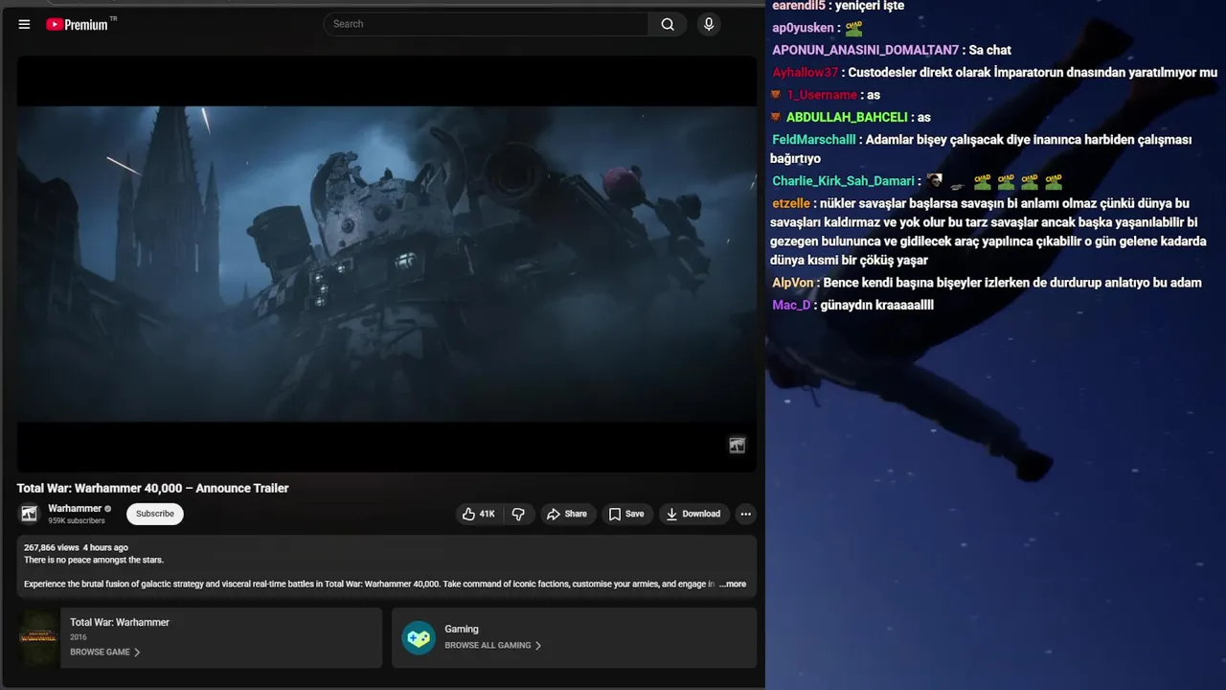The width and height of the screenshot is (1226, 690).
Task: Click chat username Charlie_Kirk_Sah_Damari
Action: pos(843,181)
